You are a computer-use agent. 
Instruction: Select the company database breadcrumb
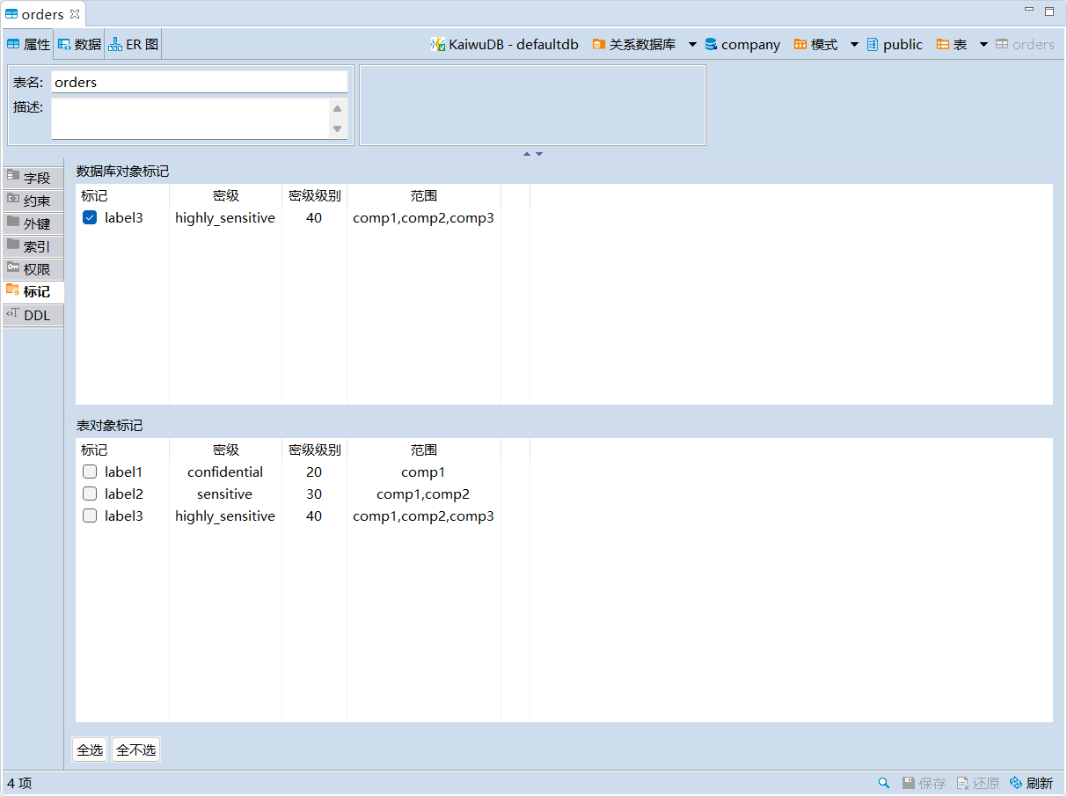tap(742, 44)
